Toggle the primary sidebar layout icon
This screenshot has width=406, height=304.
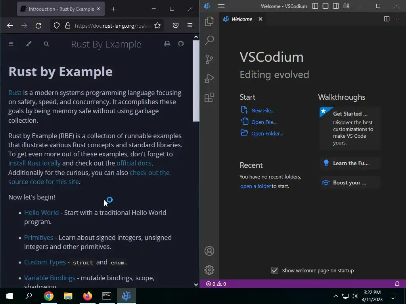pos(315,6)
